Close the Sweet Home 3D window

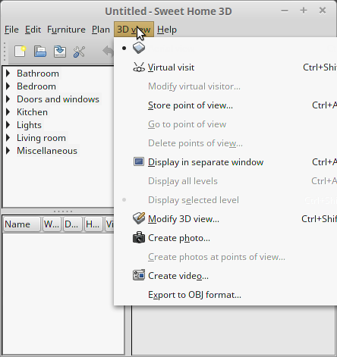click(323, 11)
